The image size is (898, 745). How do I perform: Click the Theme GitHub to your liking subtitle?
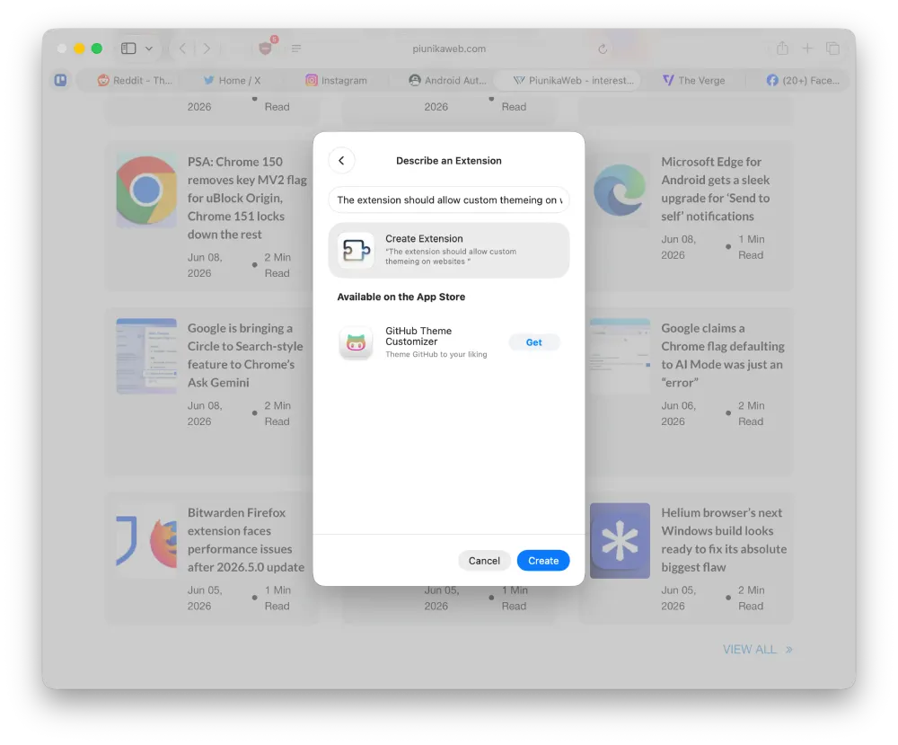click(436, 354)
